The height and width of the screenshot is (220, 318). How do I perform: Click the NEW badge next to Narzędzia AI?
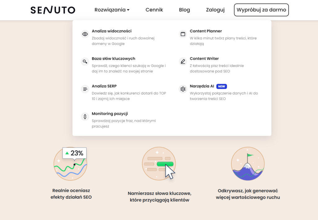tap(221, 86)
